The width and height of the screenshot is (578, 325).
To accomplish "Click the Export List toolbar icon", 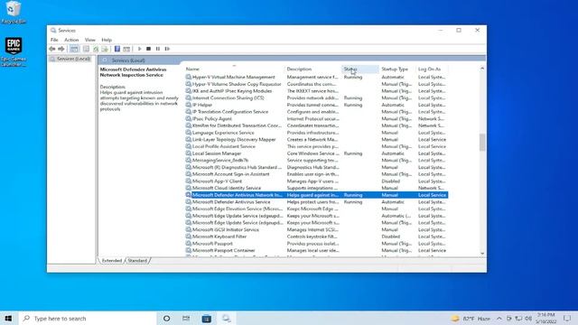I will tap(105, 49).
